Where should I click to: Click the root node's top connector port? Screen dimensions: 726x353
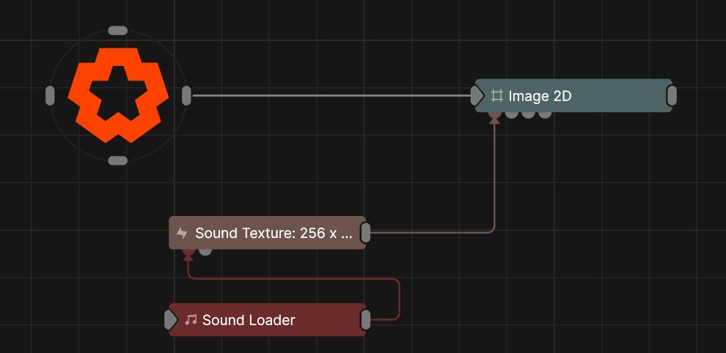coord(117,31)
